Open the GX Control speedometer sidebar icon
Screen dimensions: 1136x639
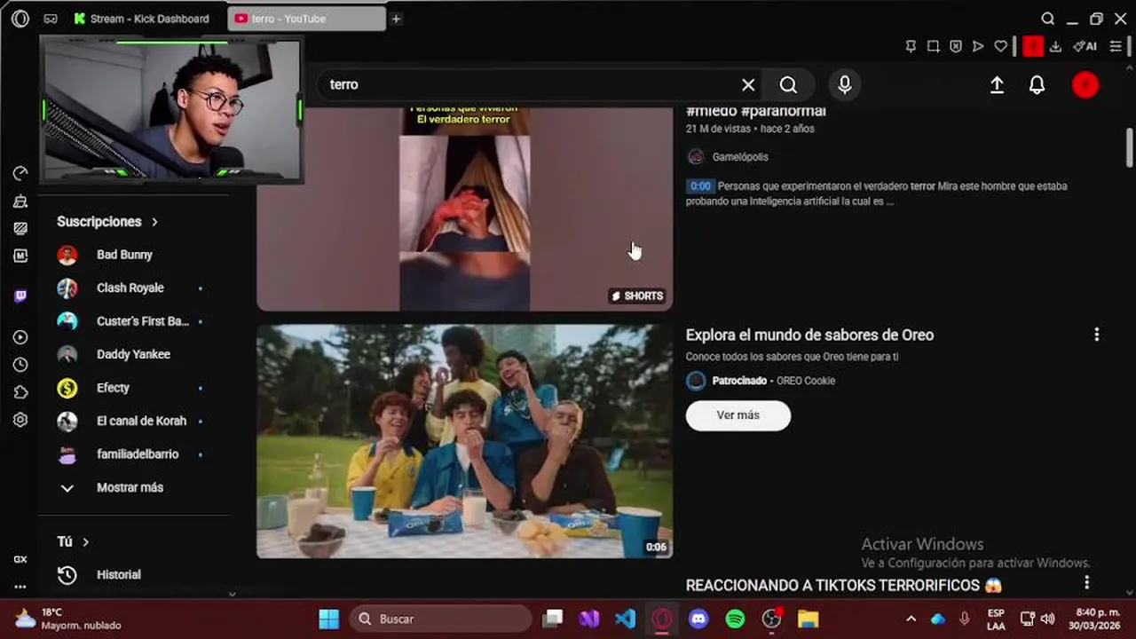(20, 173)
